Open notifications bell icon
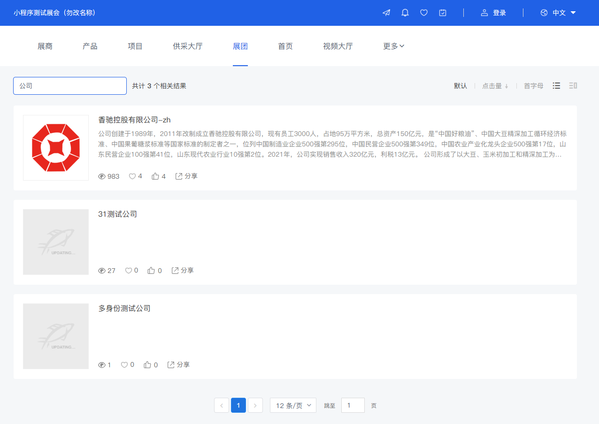 point(405,13)
